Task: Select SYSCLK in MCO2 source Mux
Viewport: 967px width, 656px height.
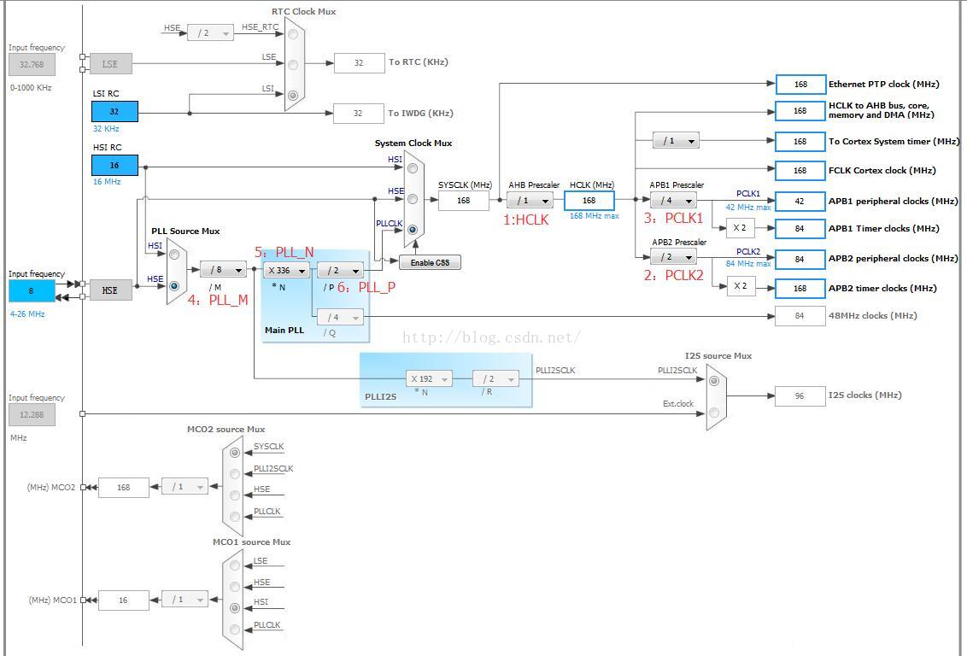Action: click(235, 453)
